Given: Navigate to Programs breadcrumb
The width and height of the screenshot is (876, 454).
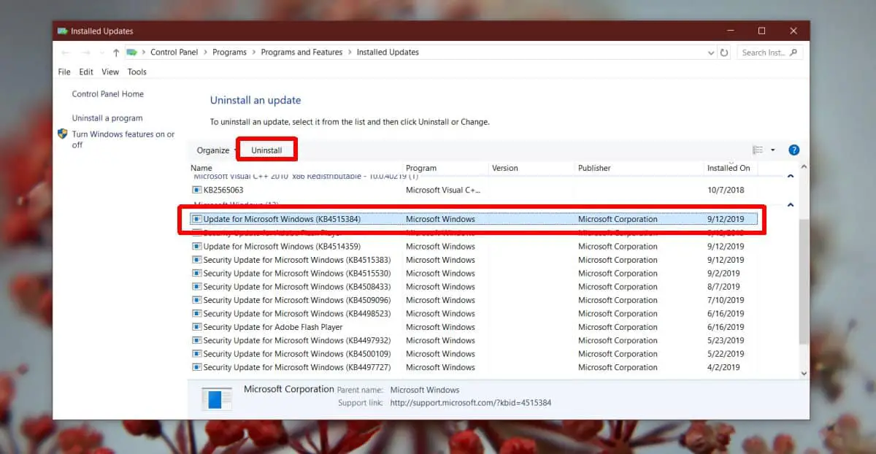Looking at the screenshot, I should pos(230,53).
